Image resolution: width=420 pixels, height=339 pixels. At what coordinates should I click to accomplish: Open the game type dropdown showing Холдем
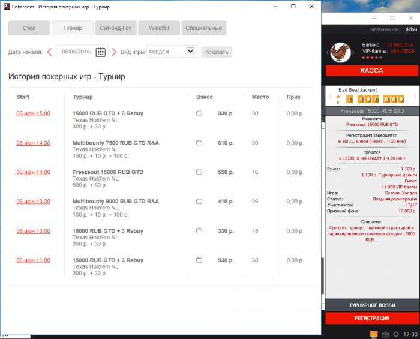coord(173,52)
